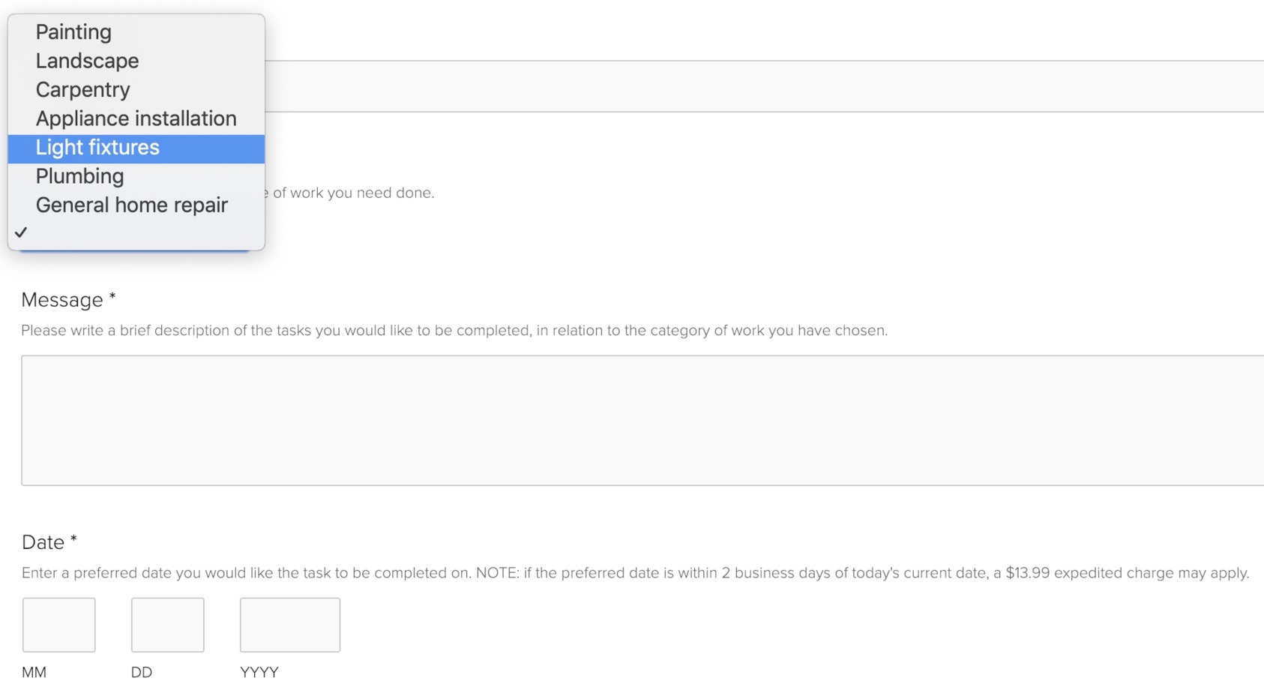Focus the DD day field
The width and height of the screenshot is (1264, 684).
pos(168,625)
